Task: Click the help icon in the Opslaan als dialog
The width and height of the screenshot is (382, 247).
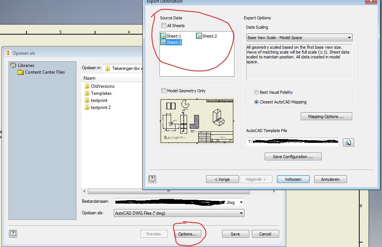Action: tap(13, 234)
